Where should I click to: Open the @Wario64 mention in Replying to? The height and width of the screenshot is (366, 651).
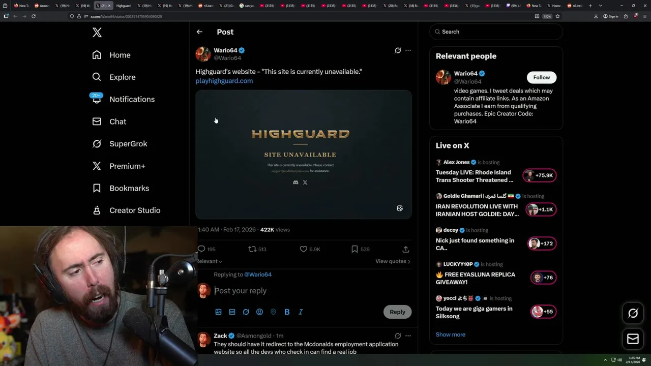click(258, 274)
